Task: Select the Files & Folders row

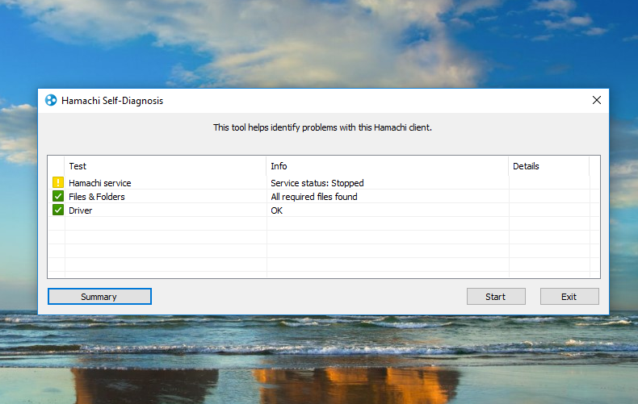Action: (x=324, y=197)
